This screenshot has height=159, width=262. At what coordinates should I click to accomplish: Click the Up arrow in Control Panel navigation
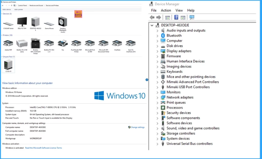[12, 6]
